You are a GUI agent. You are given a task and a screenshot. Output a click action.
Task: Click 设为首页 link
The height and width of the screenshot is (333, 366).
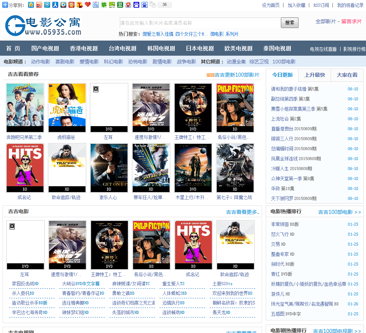[271, 5]
